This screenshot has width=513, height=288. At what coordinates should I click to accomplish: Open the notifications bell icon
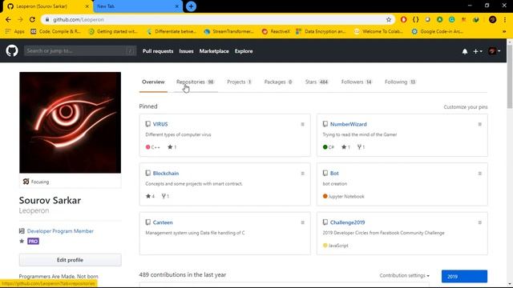[465, 51]
